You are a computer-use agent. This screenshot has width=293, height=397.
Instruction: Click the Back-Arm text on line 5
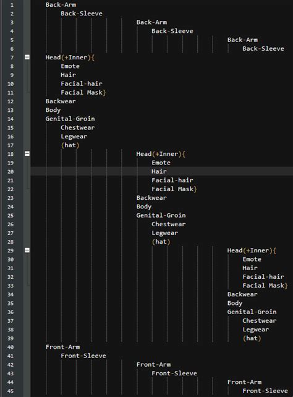click(x=242, y=40)
